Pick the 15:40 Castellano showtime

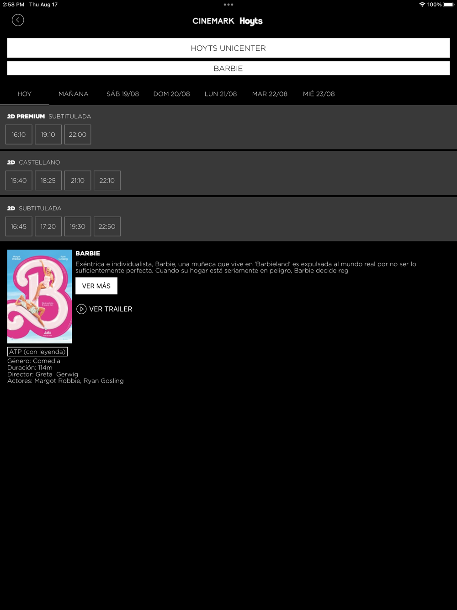19,181
